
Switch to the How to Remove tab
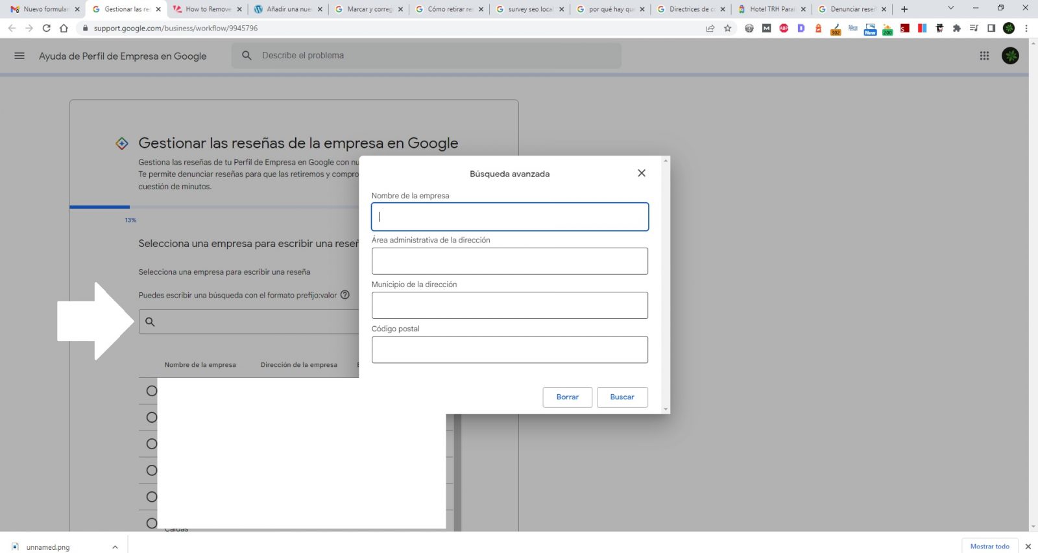[x=208, y=9]
